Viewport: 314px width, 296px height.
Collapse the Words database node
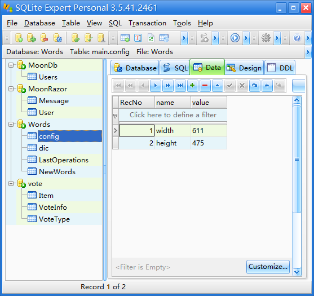point(11,125)
